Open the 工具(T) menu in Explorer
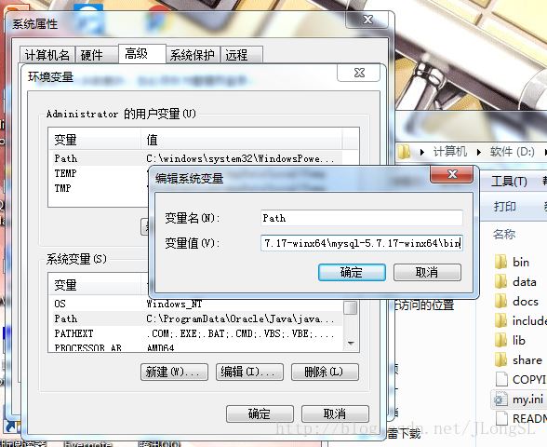This screenshot has width=547, height=447. [x=509, y=182]
